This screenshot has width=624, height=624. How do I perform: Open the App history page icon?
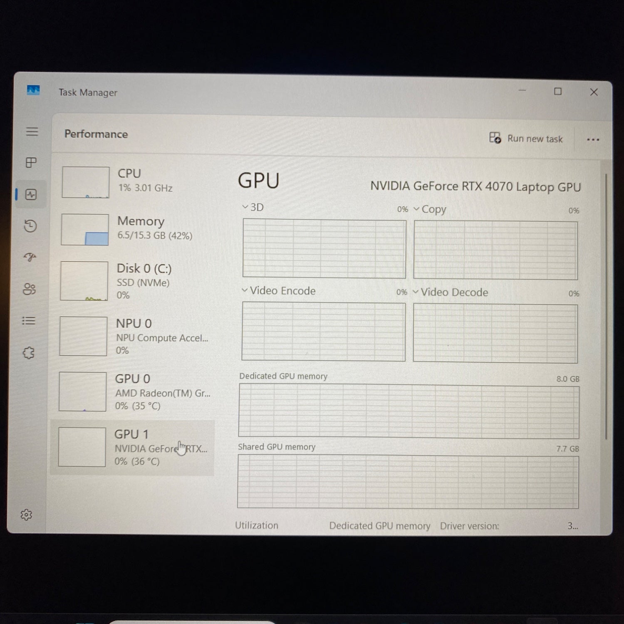(30, 226)
